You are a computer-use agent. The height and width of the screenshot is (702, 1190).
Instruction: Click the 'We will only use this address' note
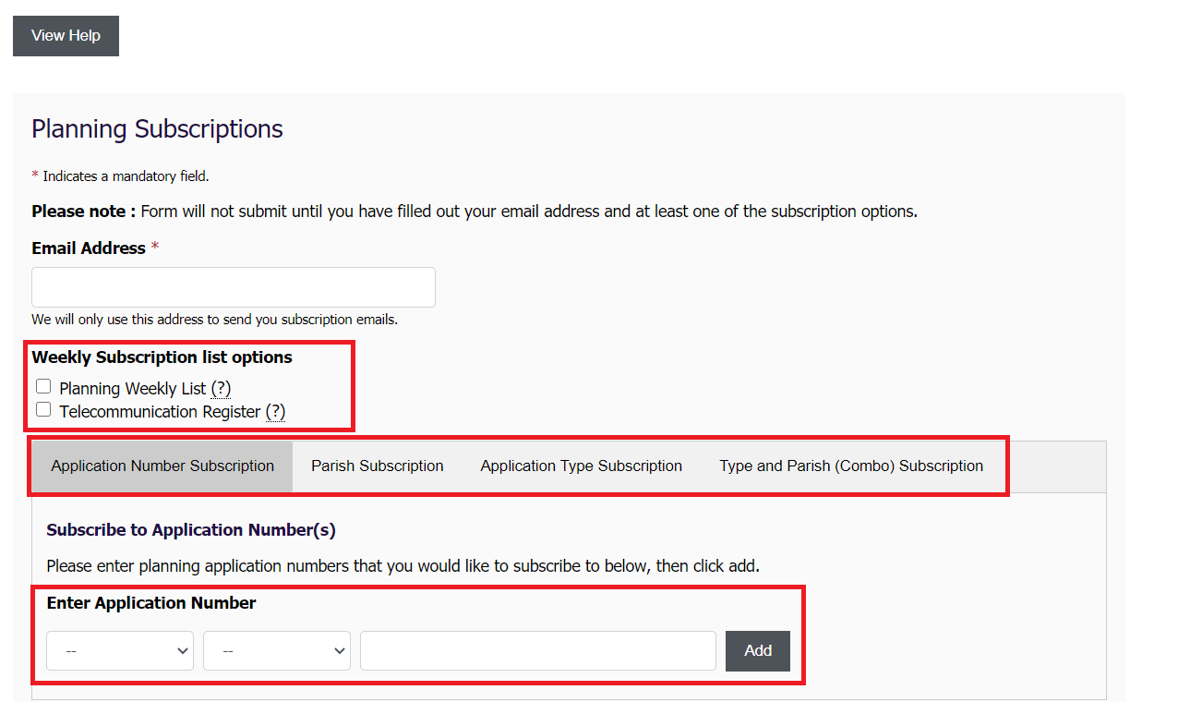214,320
